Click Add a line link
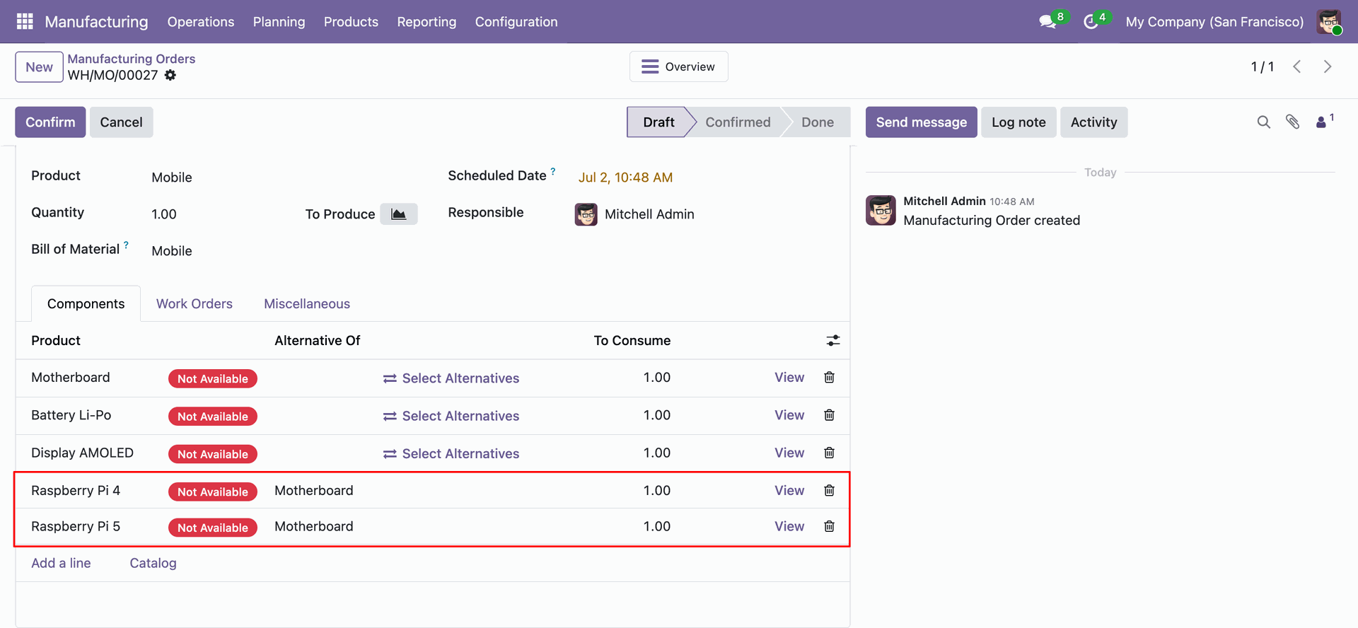The image size is (1358, 628). click(61, 563)
